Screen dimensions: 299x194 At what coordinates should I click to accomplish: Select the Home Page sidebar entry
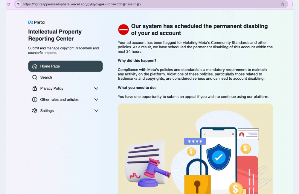pos(65,66)
